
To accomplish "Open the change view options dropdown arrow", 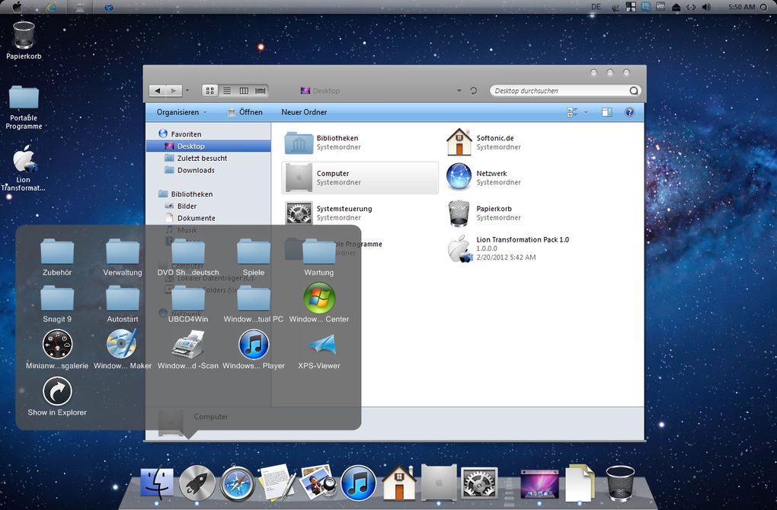I will (x=586, y=112).
